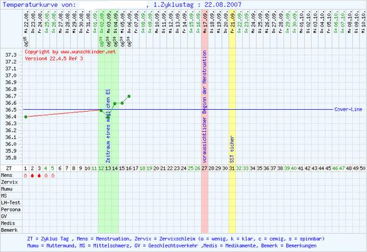Image resolution: width=367 pixels, height=252 pixels.
Task: Click the outlined drop icon on cycle day 4
Action: coord(46,175)
